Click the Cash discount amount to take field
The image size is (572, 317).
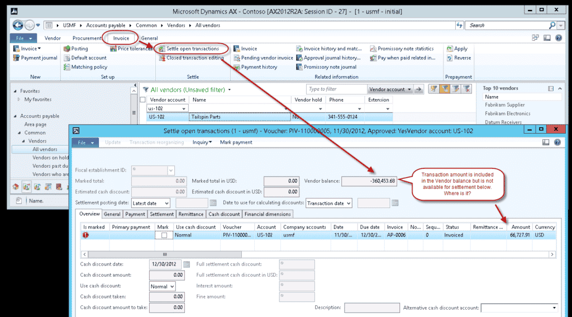click(x=166, y=307)
